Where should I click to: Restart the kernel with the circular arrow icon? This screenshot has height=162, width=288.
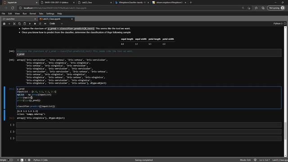(x=40, y=24)
